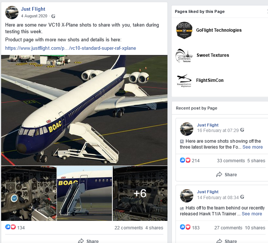
Task: Expand 14 February post with See more
Action: [x=252, y=214]
